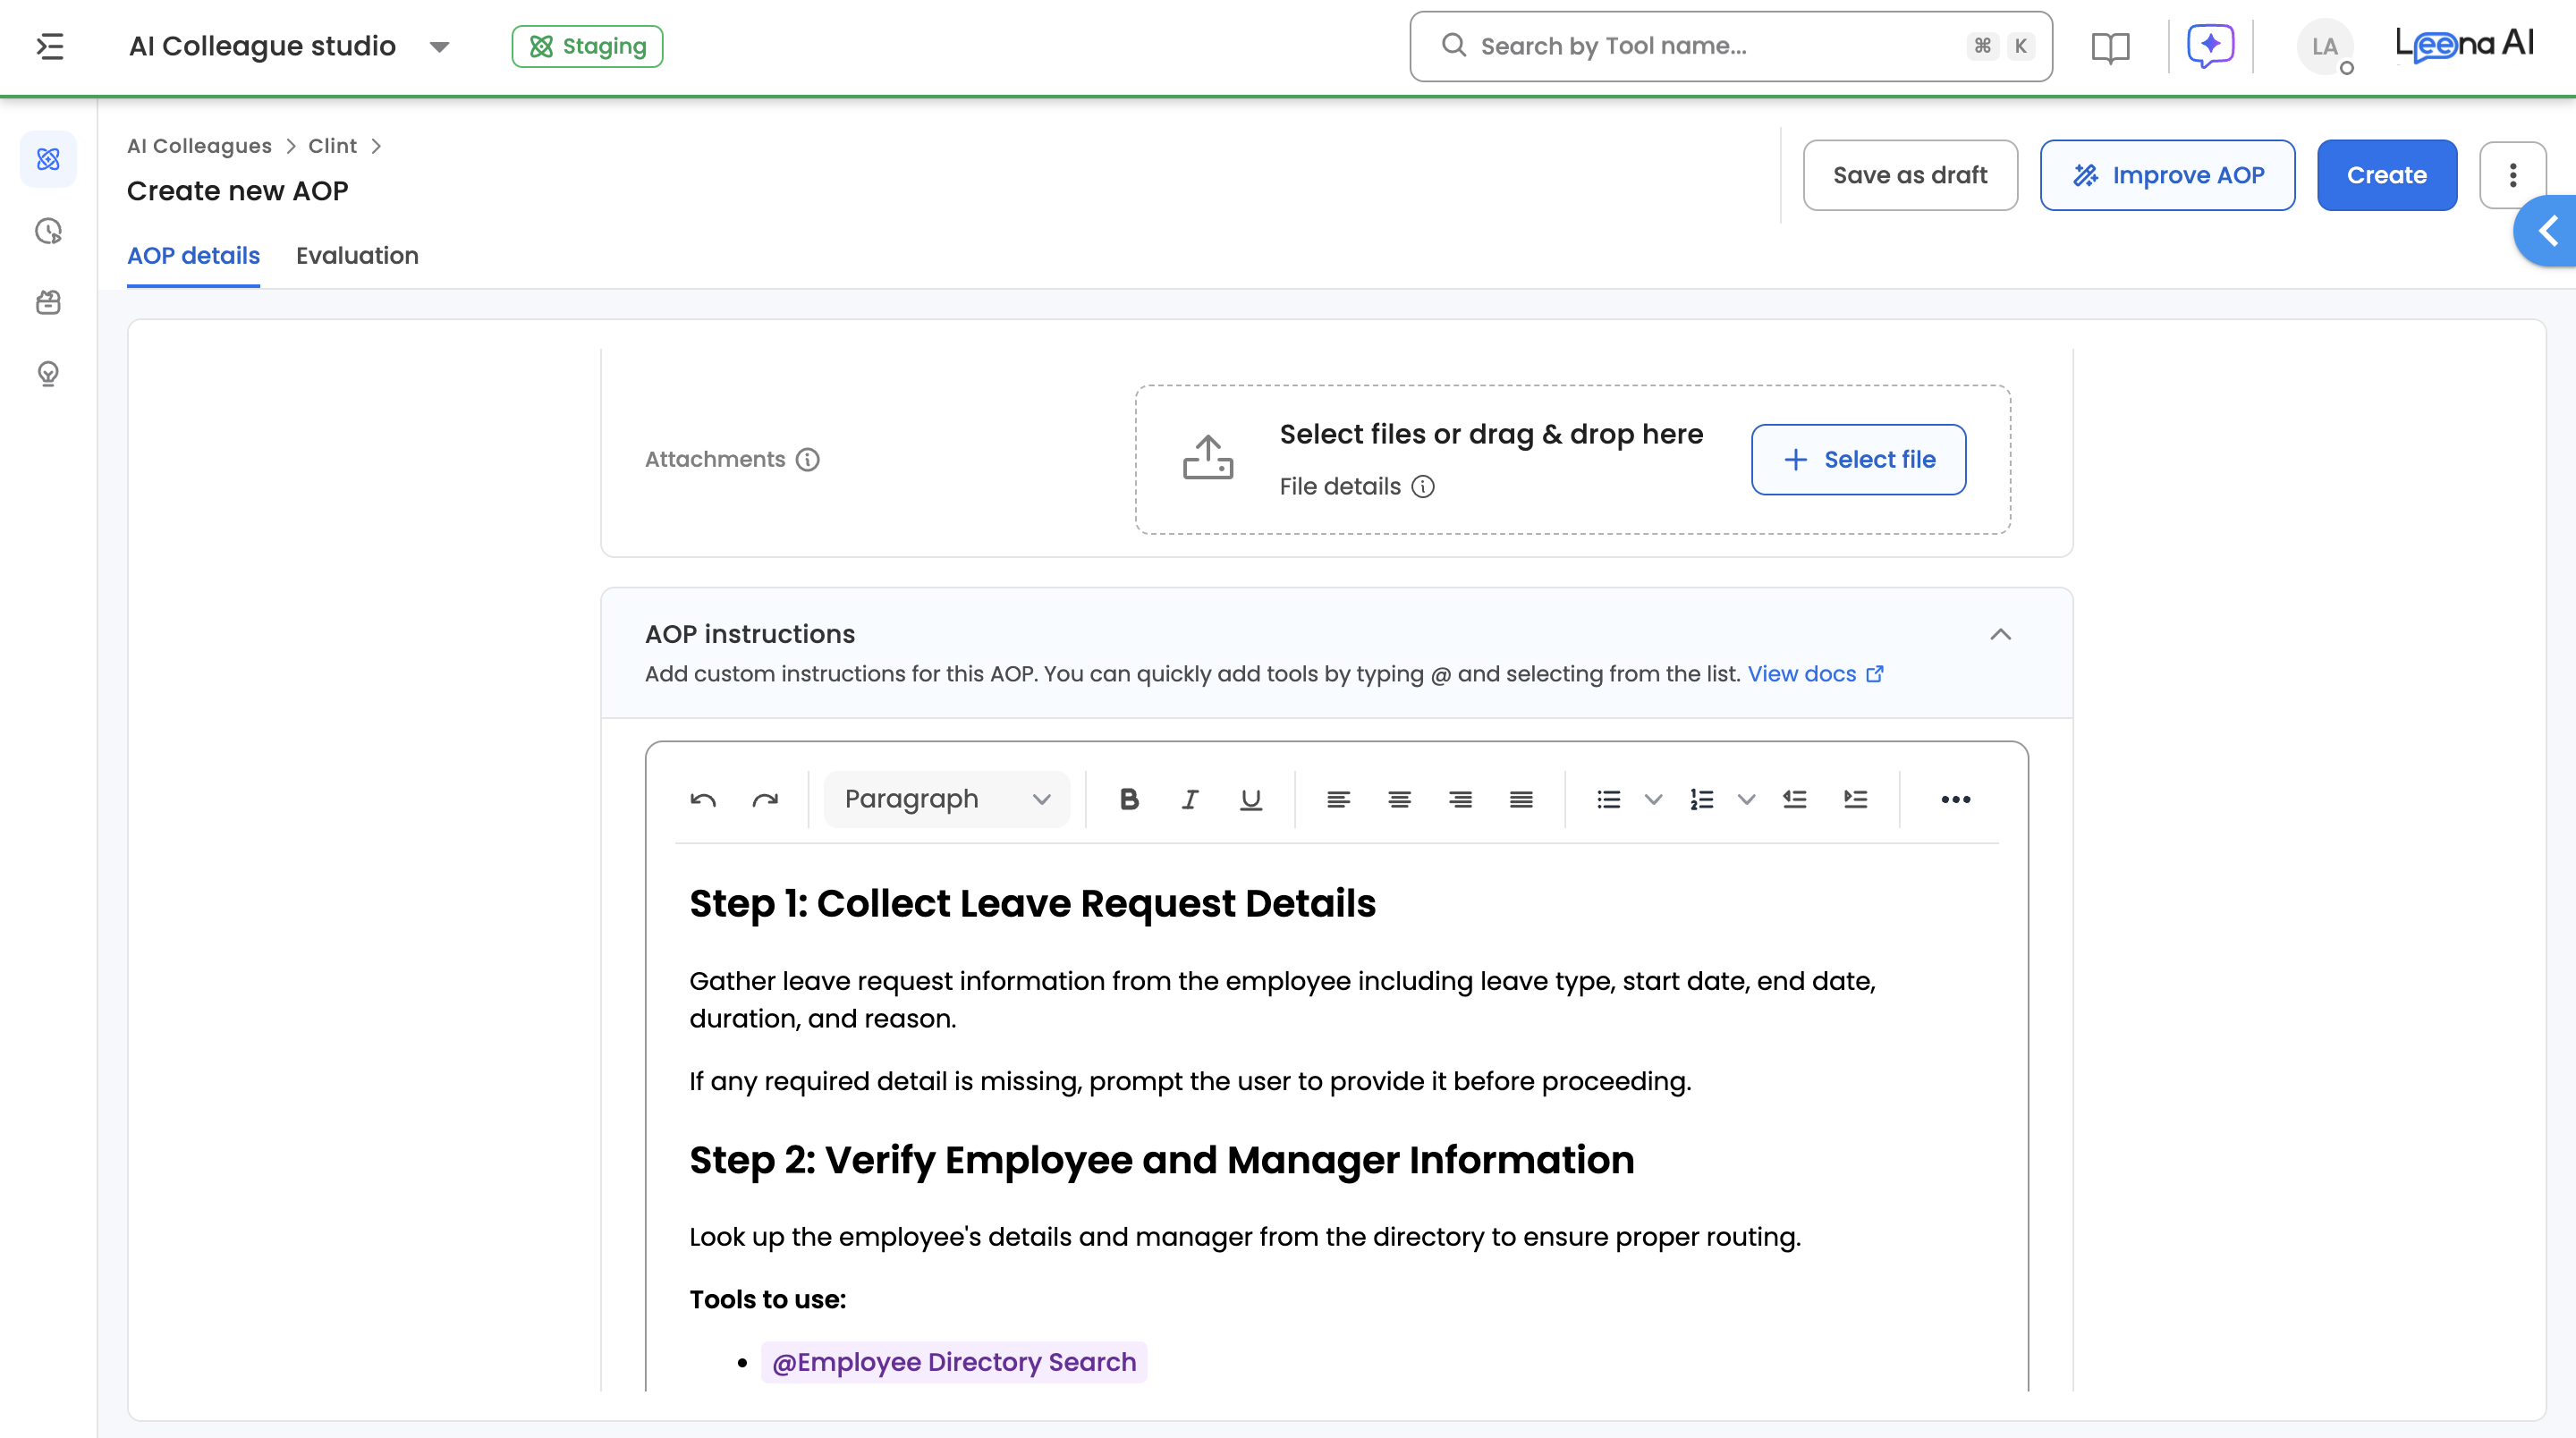Switch to the Evaluation tab
Screen dimensions: 2576x1438
[x=357, y=256]
